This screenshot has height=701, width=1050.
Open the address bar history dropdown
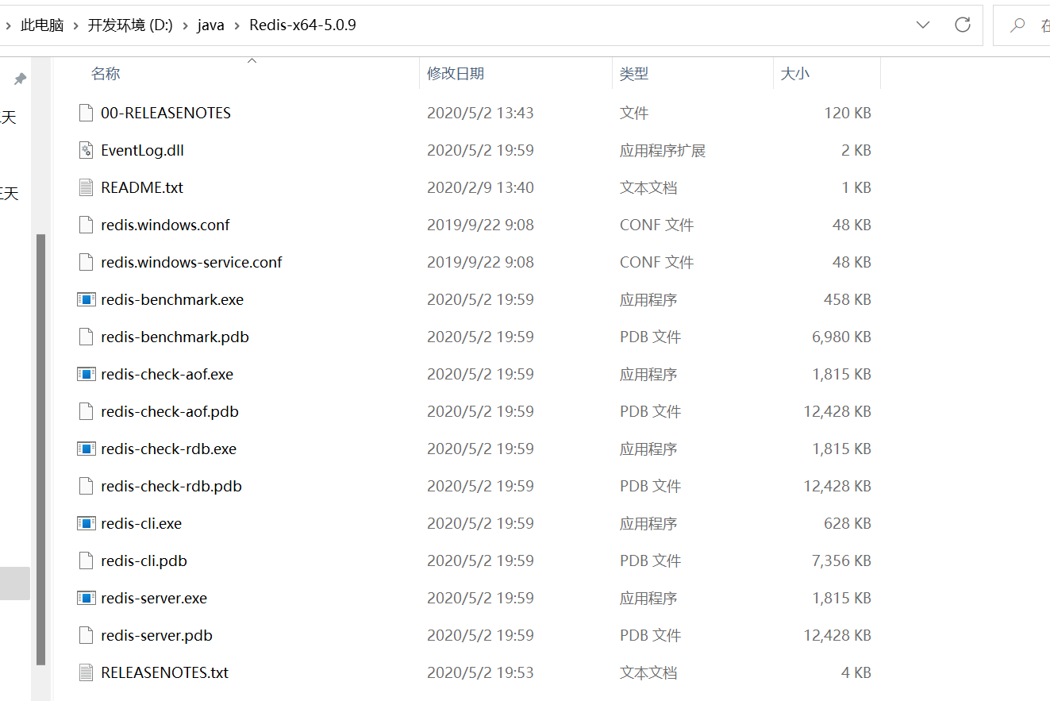click(x=922, y=25)
